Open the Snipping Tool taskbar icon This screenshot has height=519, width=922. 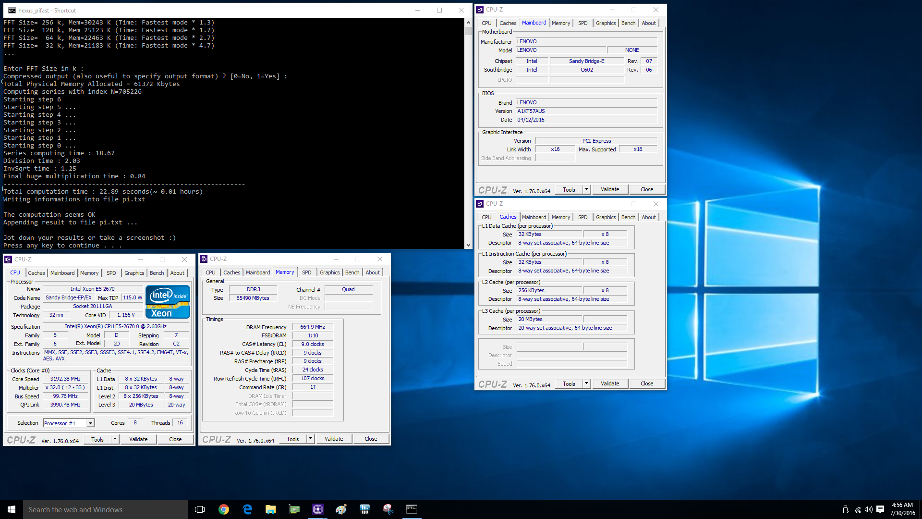388,509
